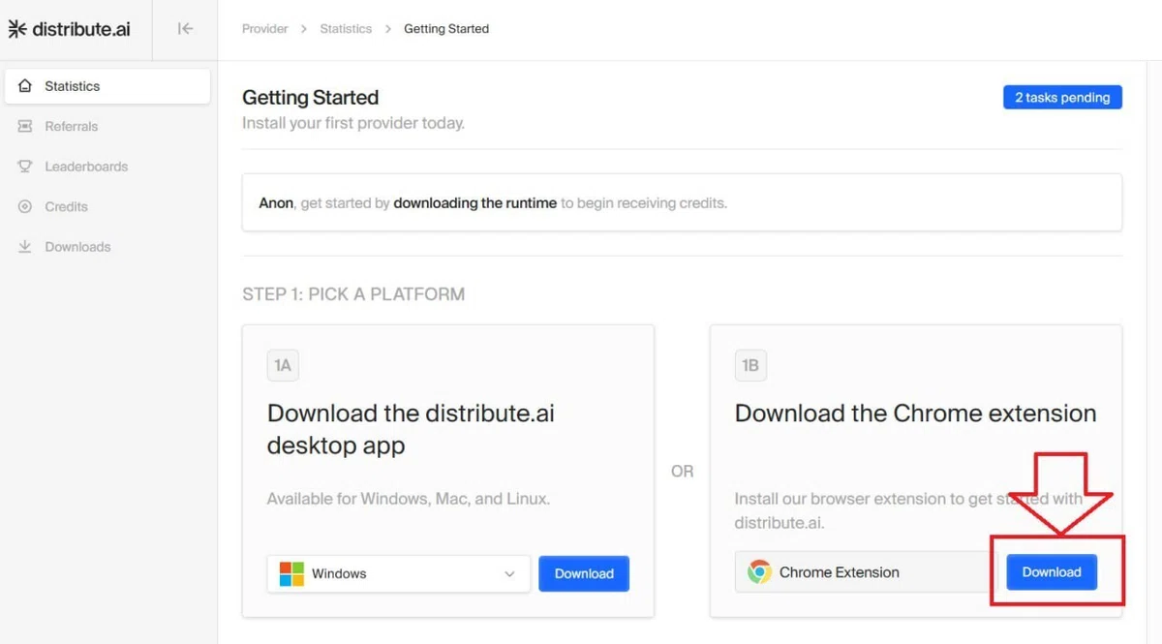1162x644 pixels.
Task: Click the Chrome logo icon
Action: (759, 572)
